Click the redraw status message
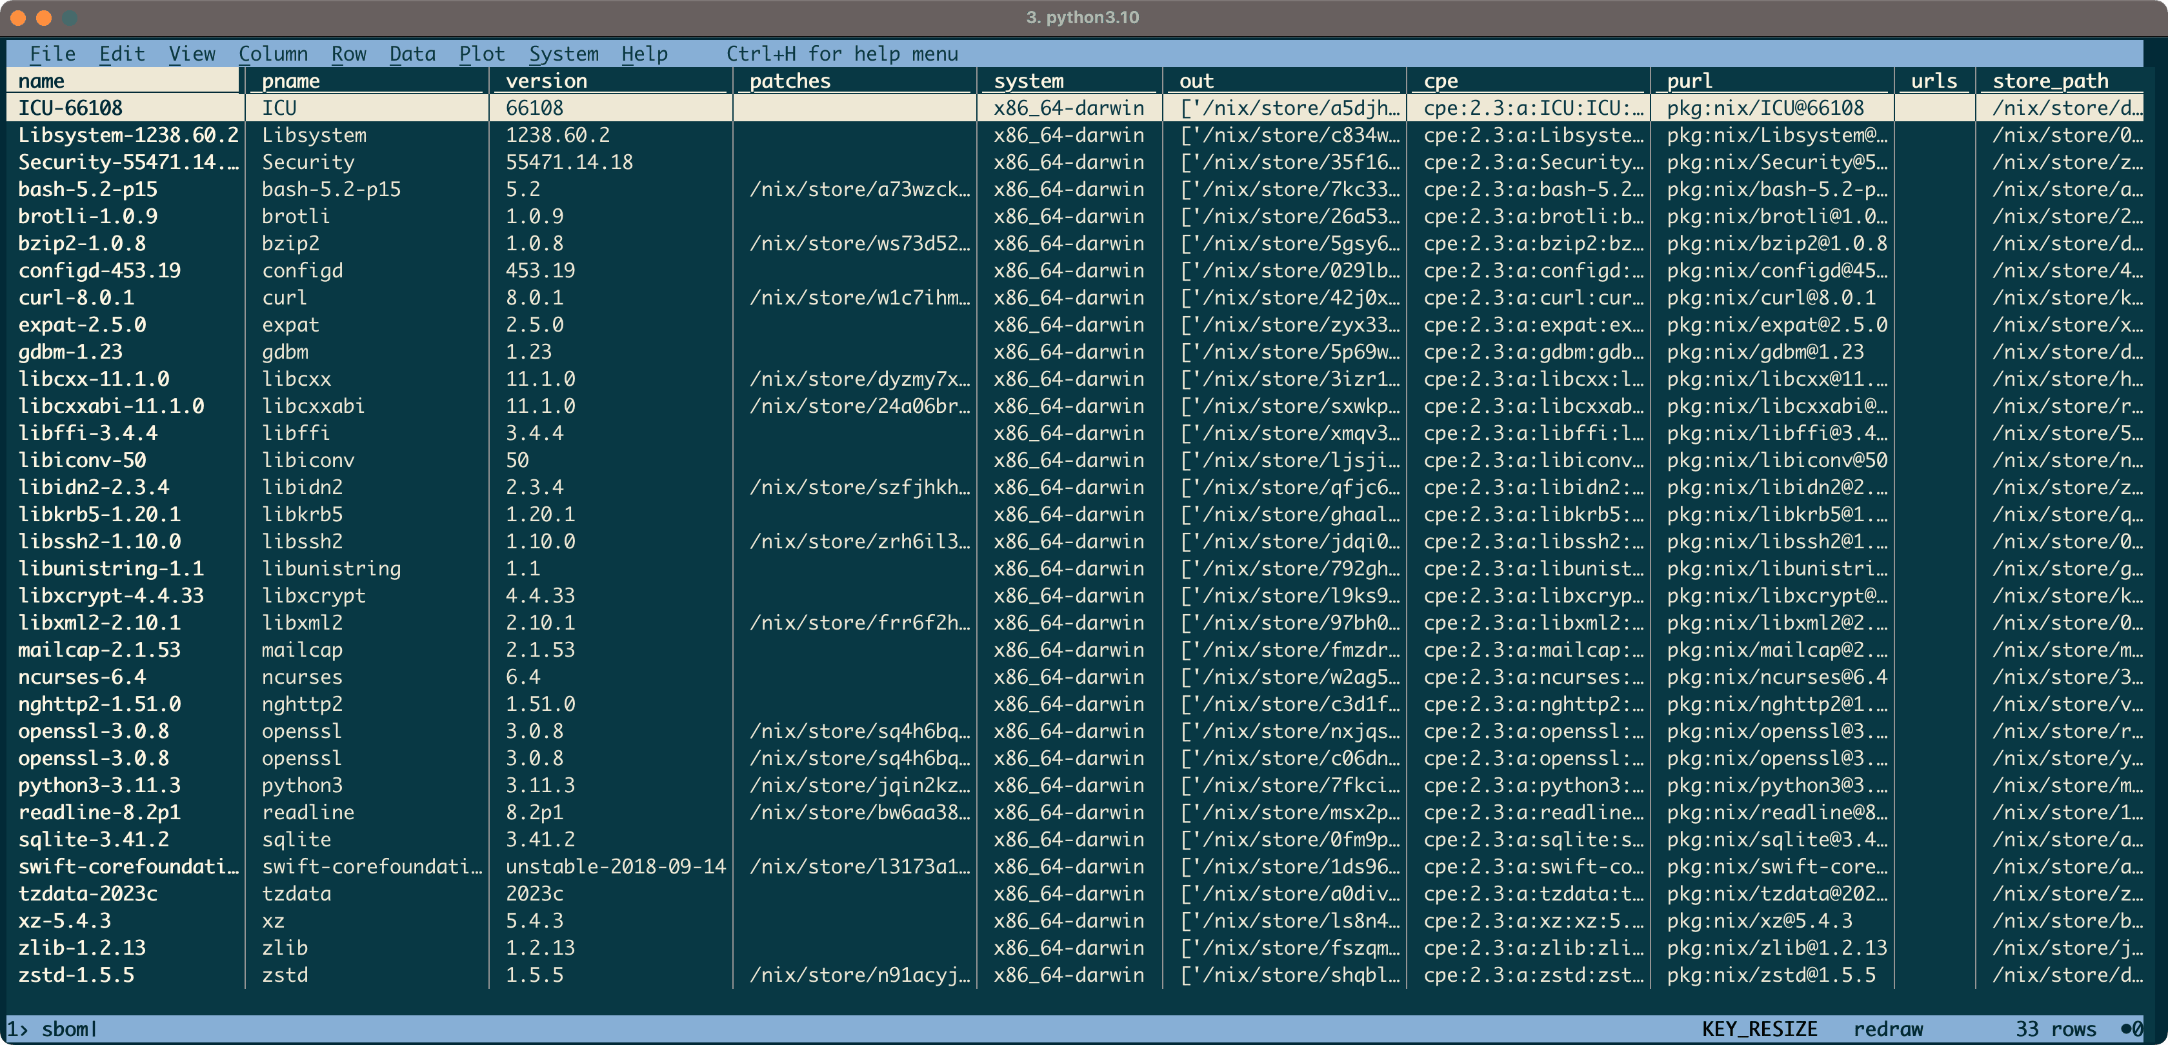 pyautogui.click(x=1888, y=1028)
